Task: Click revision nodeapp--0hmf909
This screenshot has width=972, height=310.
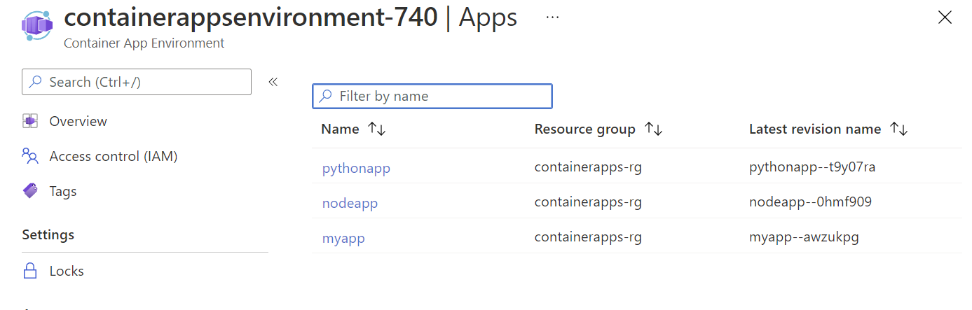Action: (811, 202)
